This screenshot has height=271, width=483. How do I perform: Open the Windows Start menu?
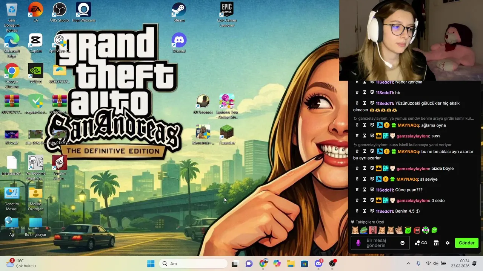[151, 263]
